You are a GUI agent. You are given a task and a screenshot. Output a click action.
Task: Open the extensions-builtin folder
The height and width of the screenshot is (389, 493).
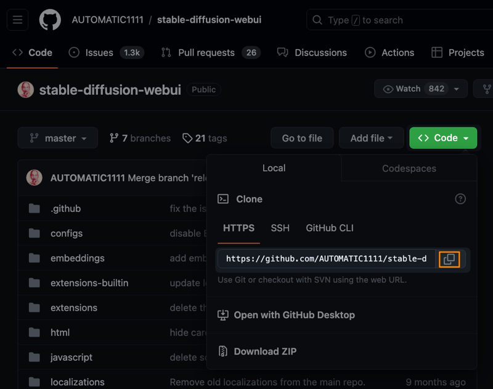point(89,283)
